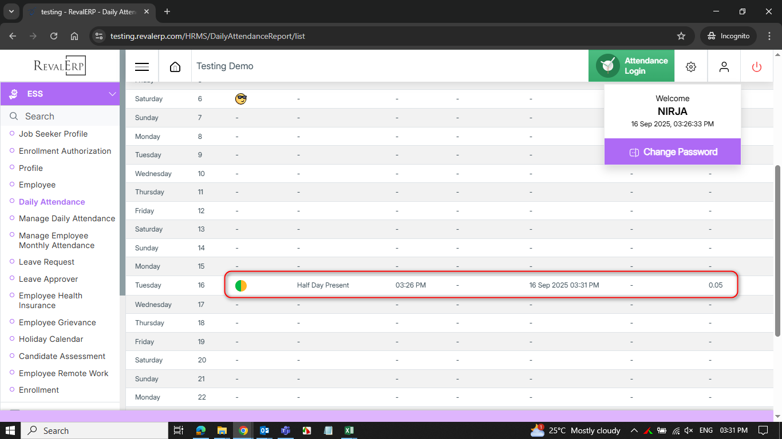This screenshot has width=782, height=439.
Task: Go to the home icon
Action: [175, 66]
